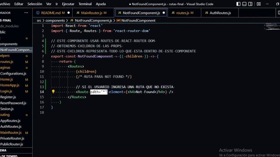Click the info icon on README.md tab
Image resolution: width=280 pixels, height=157 pixels.
point(38,13)
